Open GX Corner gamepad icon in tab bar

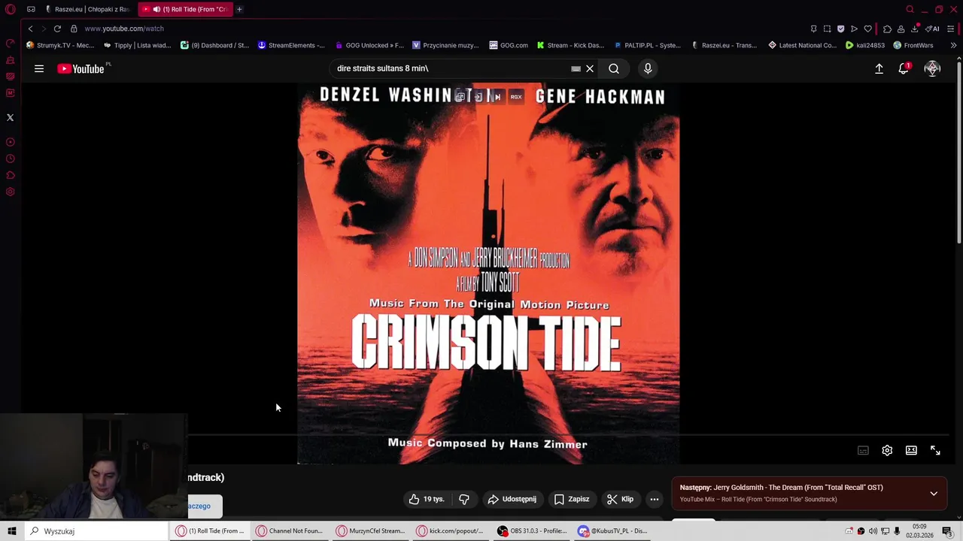tap(31, 9)
